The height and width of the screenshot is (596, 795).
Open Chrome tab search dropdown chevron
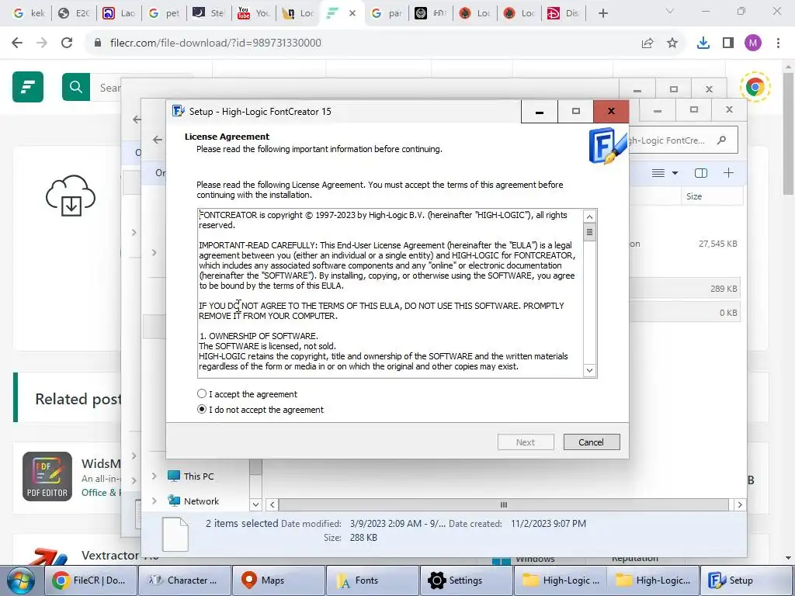click(x=670, y=11)
